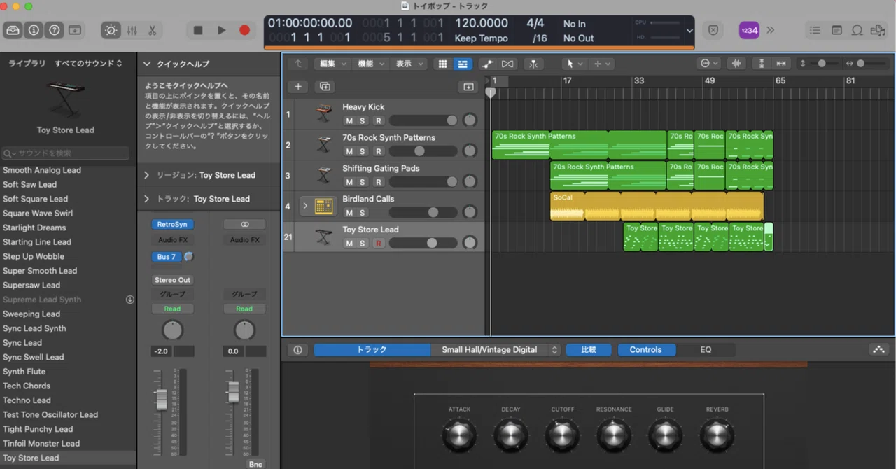Image resolution: width=896 pixels, height=469 pixels.
Task: Record-enable the Shifting Gating Pads track
Action: 378,182
